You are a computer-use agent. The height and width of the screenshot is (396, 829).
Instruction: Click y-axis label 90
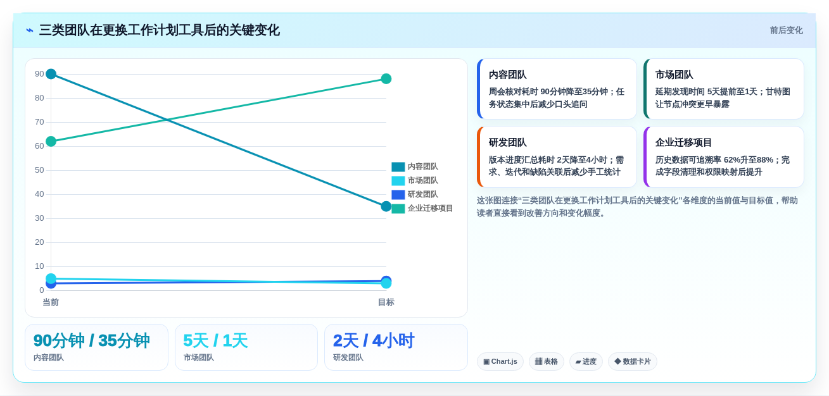tap(39, 74)
